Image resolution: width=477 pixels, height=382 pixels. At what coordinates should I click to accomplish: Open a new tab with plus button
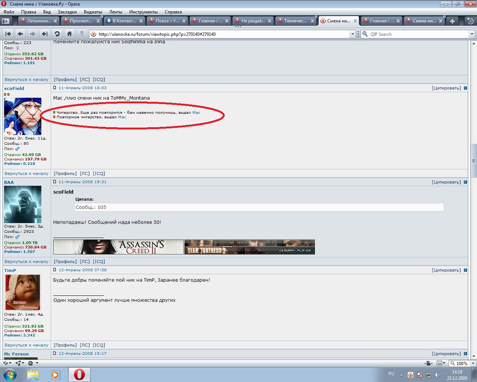pos(452,21)
